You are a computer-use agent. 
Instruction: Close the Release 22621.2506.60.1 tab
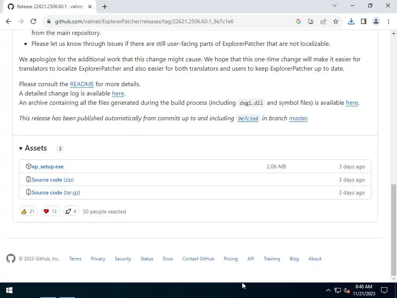click(90, 7)
